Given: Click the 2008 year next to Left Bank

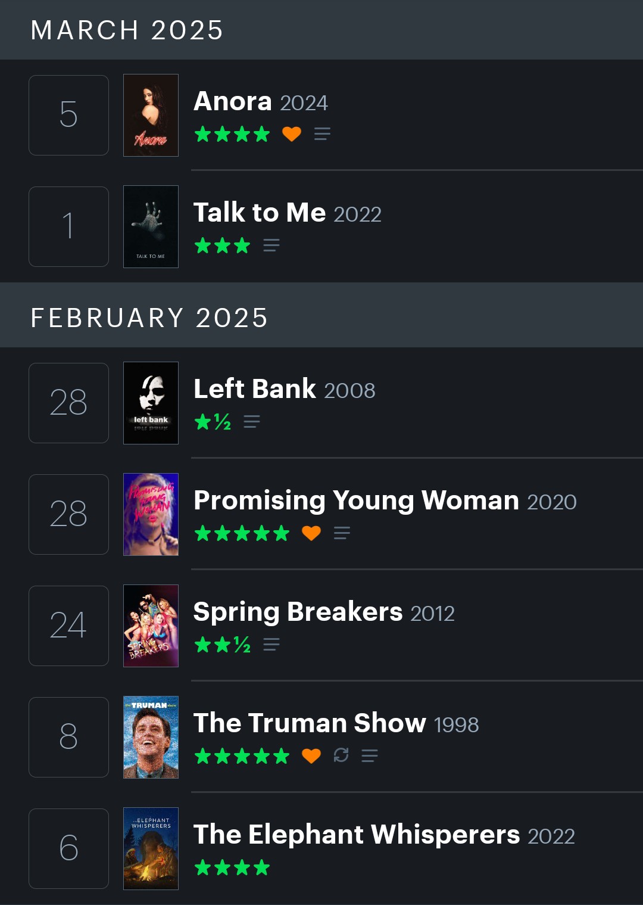Looking at the screenshot, I should pyautogui.click(x=349, y=391).
